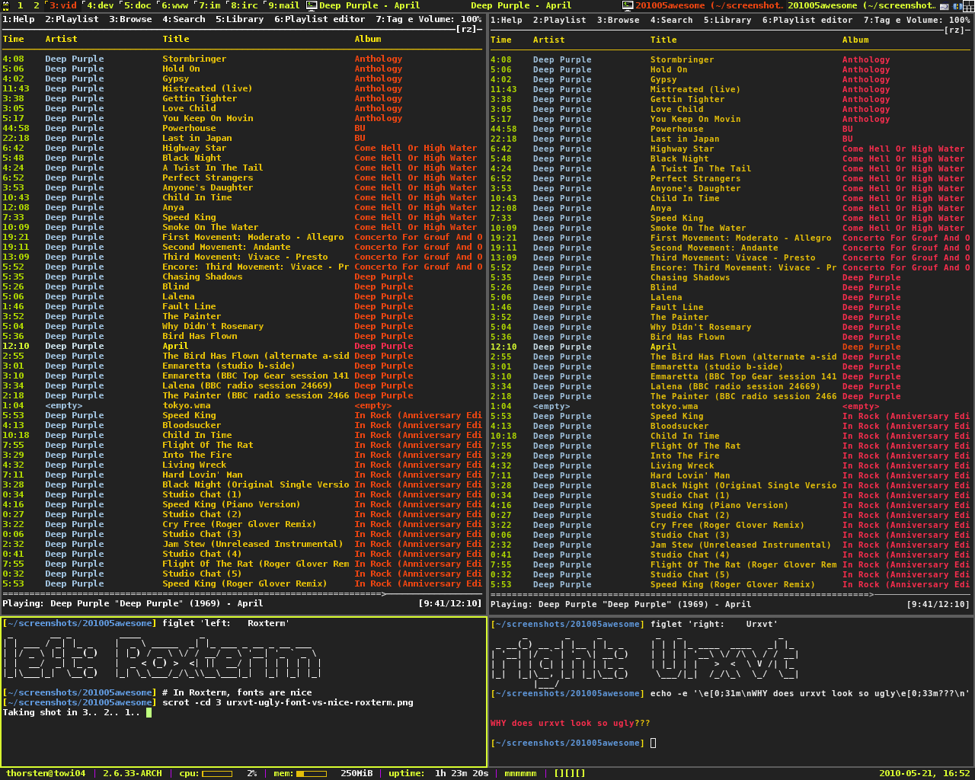Focus the last '201005awesome' task in taskbar
Viewport: 975px width, 780px height.
pos(862,5)
